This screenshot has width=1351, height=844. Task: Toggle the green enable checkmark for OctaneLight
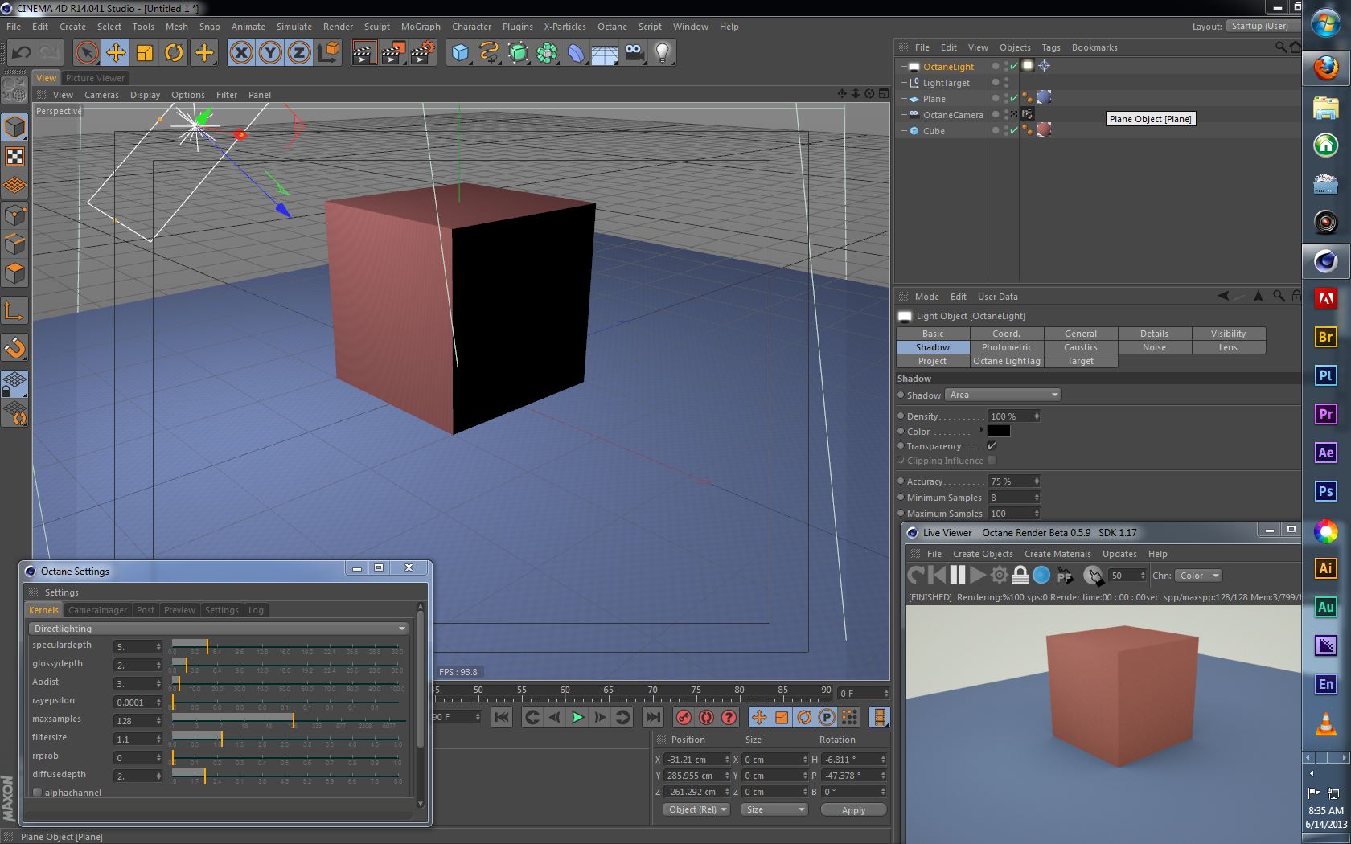(x=1014, y=66)
